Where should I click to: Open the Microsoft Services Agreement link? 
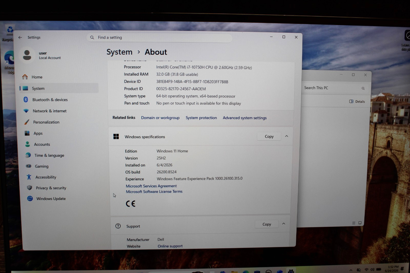[151, 186]
